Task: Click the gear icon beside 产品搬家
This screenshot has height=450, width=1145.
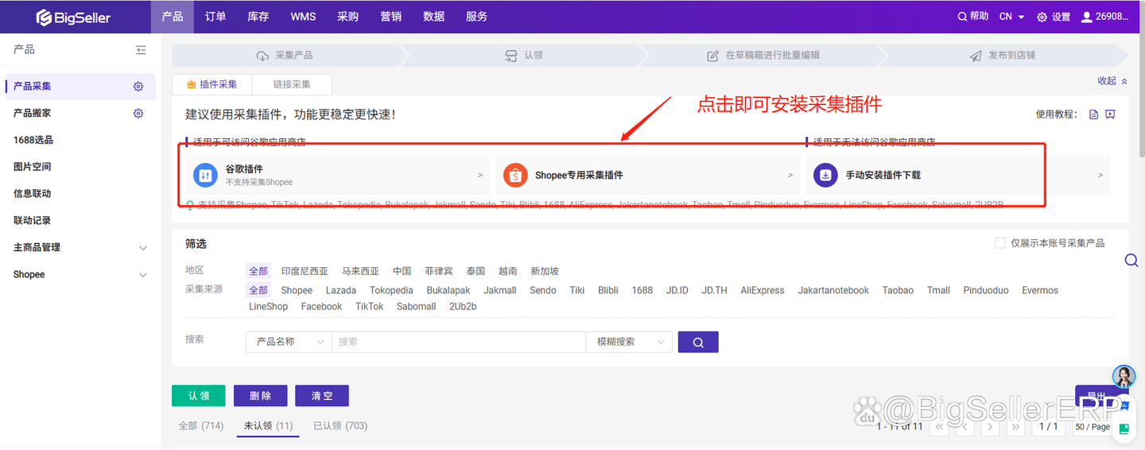Action: pyautogui.click(x=138, y=114)
